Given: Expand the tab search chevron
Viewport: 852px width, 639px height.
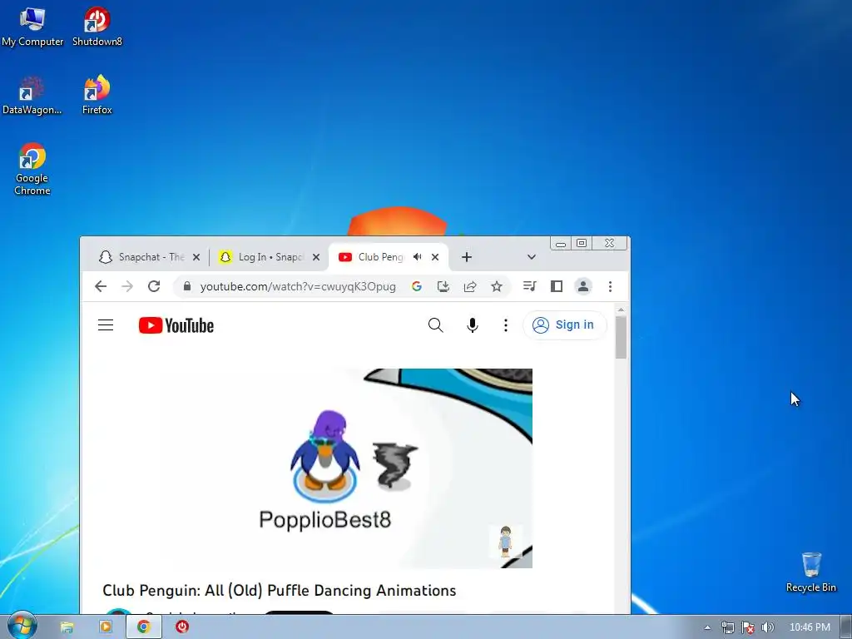Looking at the screenshot, I should coord(532,257).
